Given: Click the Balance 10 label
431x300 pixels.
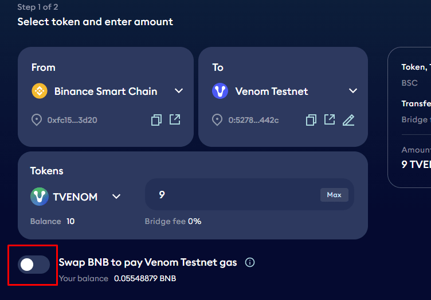Looking at the screenshot, I should (52, 221).
